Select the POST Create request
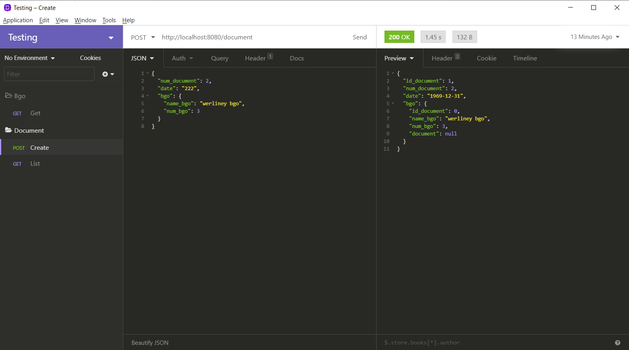The image size is (629, 350). click(61, 147)
